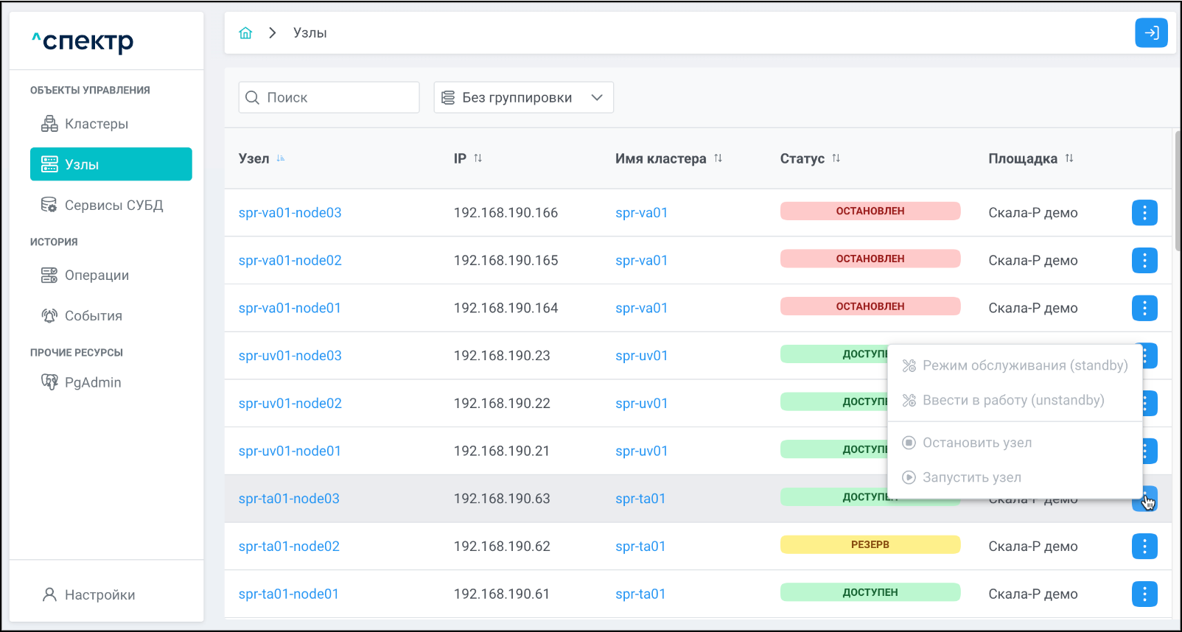The height and width of the screenshot is (632, 1182).
Task: Select Остановить узел menu option
Action: click(977, 443)
